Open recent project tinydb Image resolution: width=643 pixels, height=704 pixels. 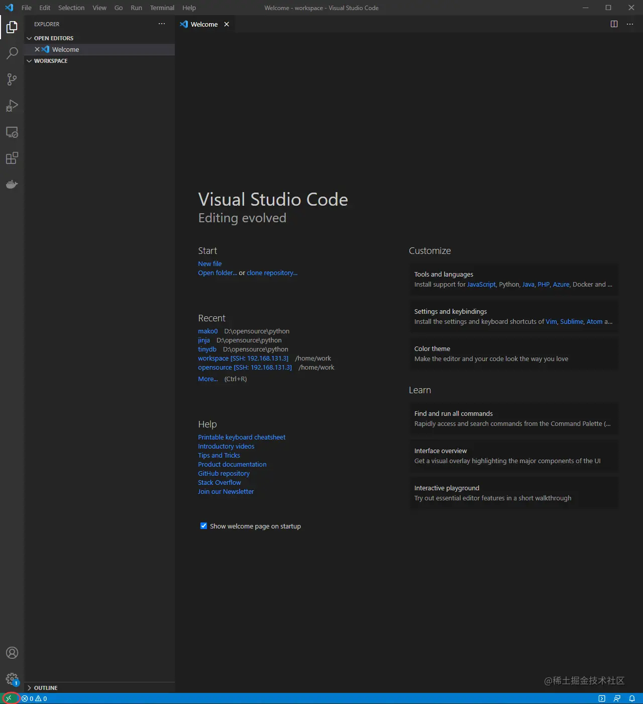[x=207, y=349]
